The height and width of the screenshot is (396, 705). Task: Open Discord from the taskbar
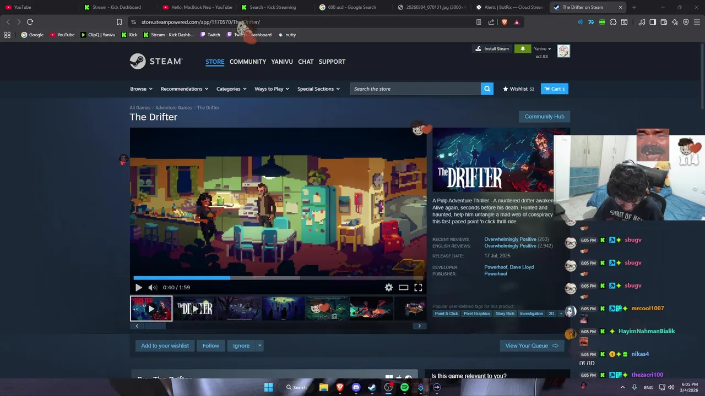[356, 387]
